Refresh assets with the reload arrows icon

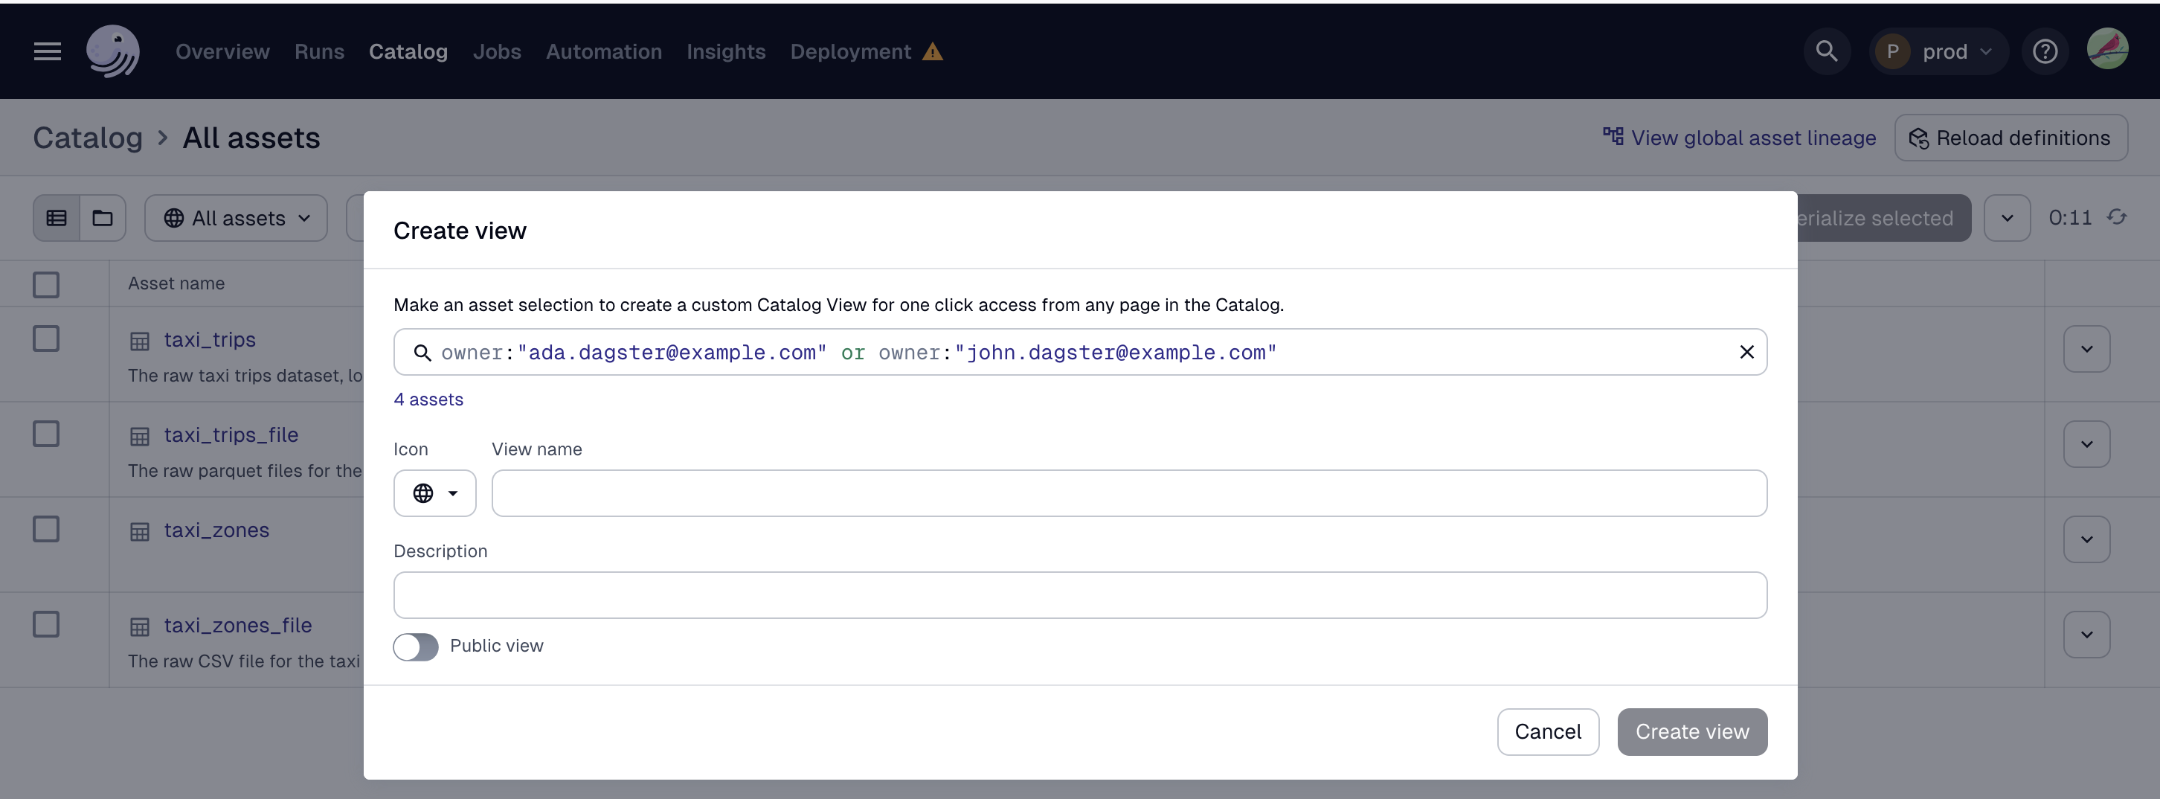2119,218
